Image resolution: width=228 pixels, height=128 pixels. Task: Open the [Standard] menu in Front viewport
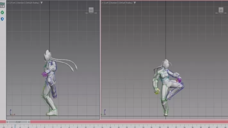pyautogui.click(x=21, y=3)
